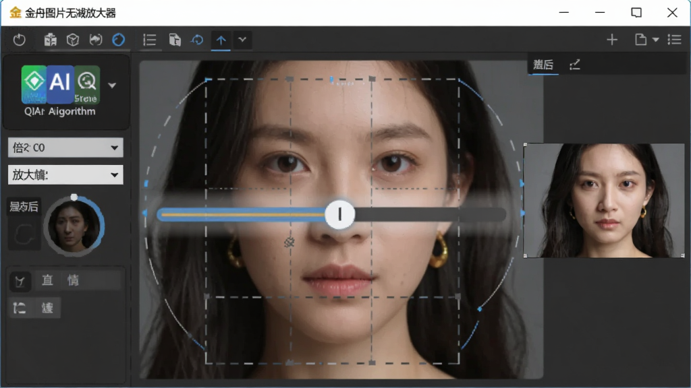Click the dark loop button under 显夯后
Screen dimensions: 691x388
click(x=24, y=234)
